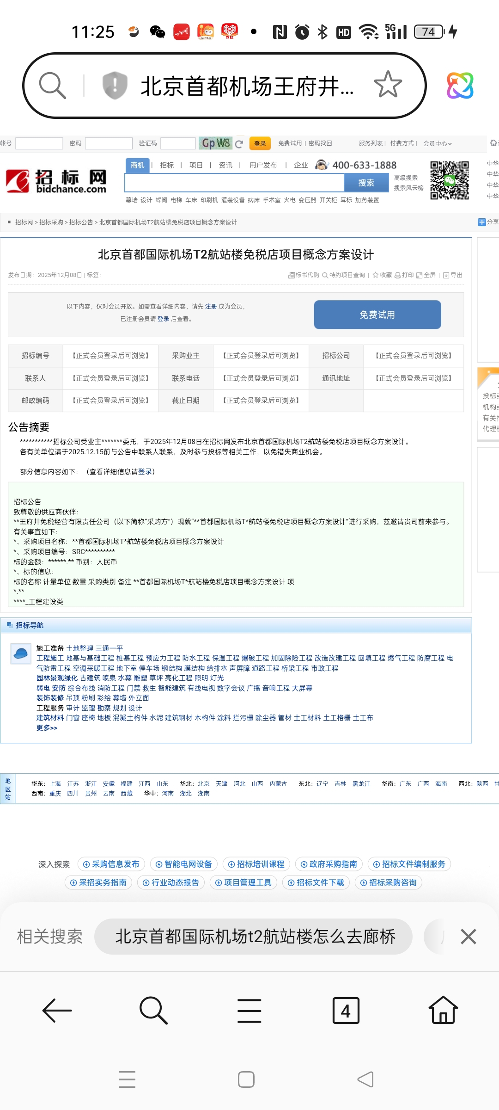The height and width of the screenshot is (1110, 499).
Task: Open the 密码找回 link
Action: (x=320, y=143)
